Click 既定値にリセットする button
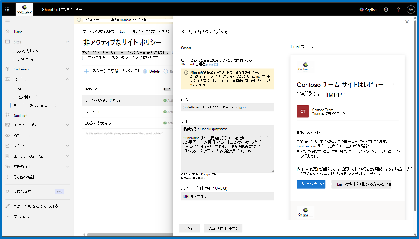The height and width of the screenshot is (239, 419). pos(223,228)
